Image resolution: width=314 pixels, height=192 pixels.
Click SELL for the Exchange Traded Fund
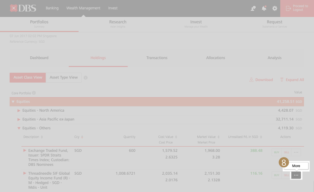[286, 153]
